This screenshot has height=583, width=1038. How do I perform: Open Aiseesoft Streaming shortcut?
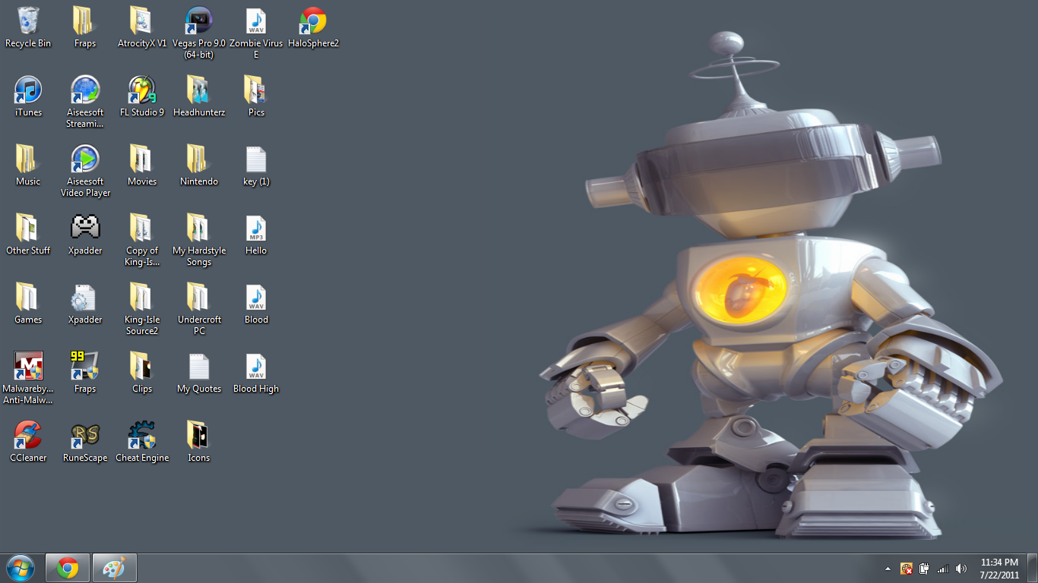tap(85, 102)
